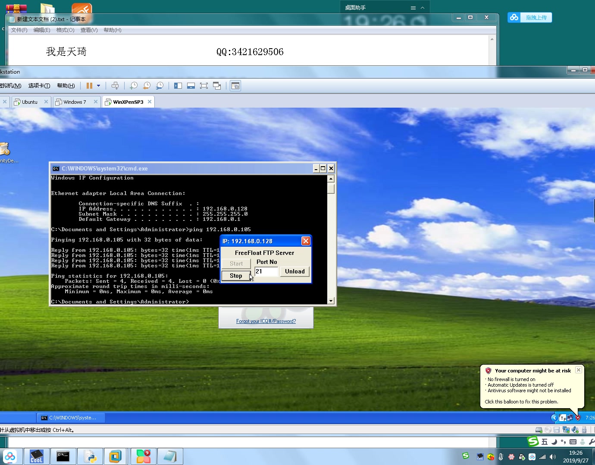Viewport: 595px width, 465px height.
Task: Click the VMware CD/DVD status icon
Action: 548,430
